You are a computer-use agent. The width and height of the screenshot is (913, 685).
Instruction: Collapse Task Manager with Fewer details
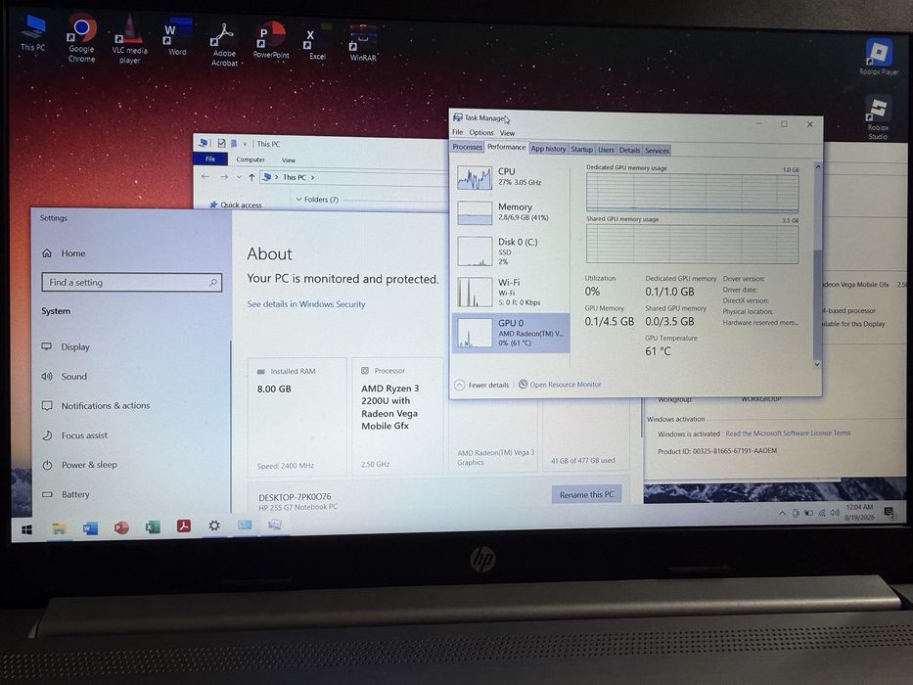click(481, 385)
